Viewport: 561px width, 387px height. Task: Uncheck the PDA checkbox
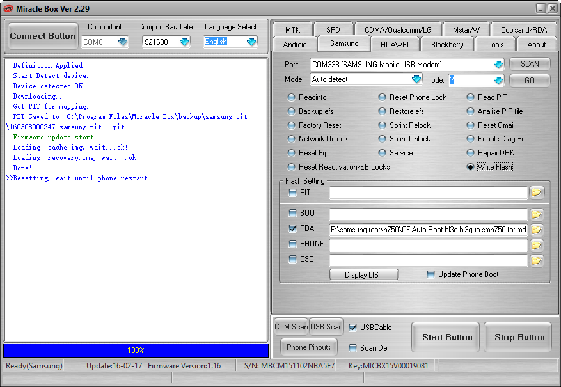point(293,228)
